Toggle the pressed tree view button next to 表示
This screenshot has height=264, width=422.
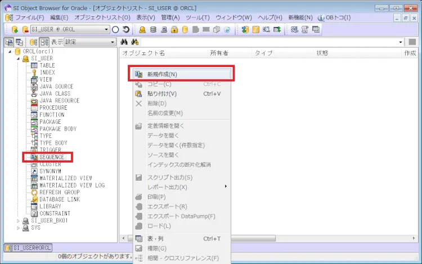pyautogui.click(x=44, y=42)
